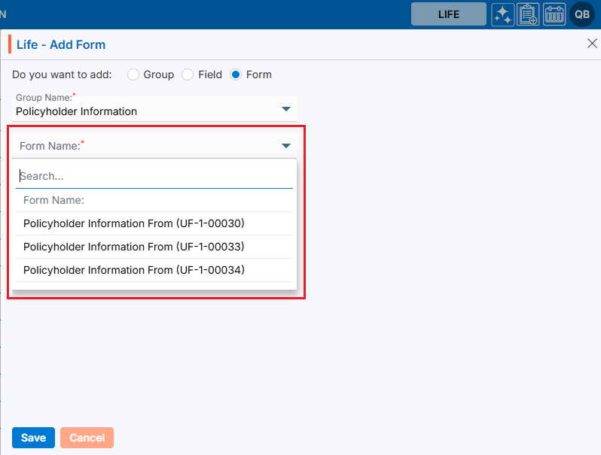Open the clipboard add-task icon
This screenshot has height=455, width=601.
[x=528, y=14]
